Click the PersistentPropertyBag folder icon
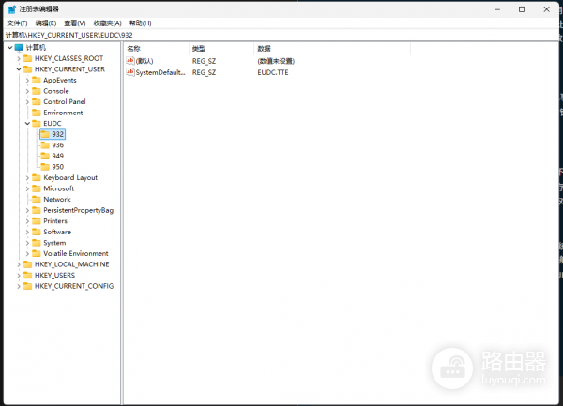Screen dimensions: 563x406 (37, 211)
